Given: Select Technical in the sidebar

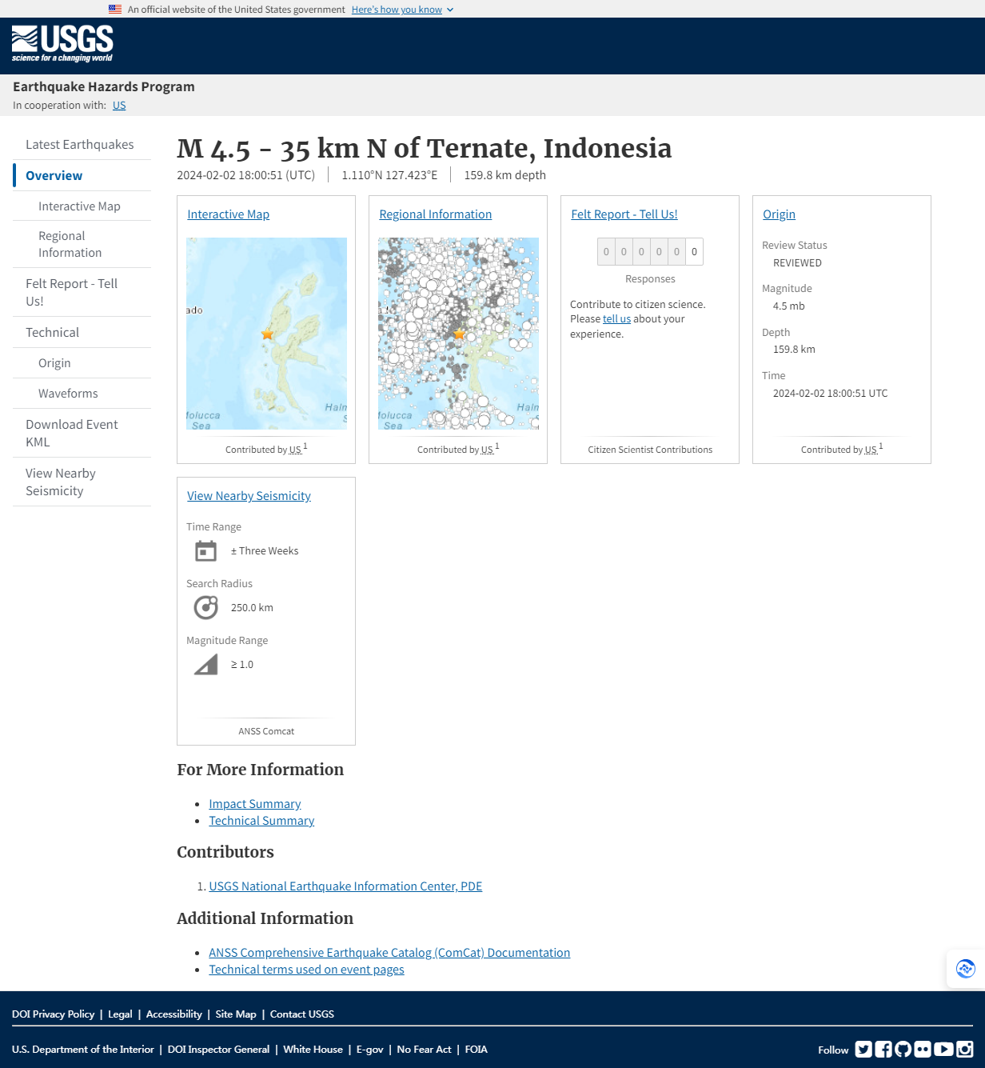Looking at the screenshot, I should point(82,332).
